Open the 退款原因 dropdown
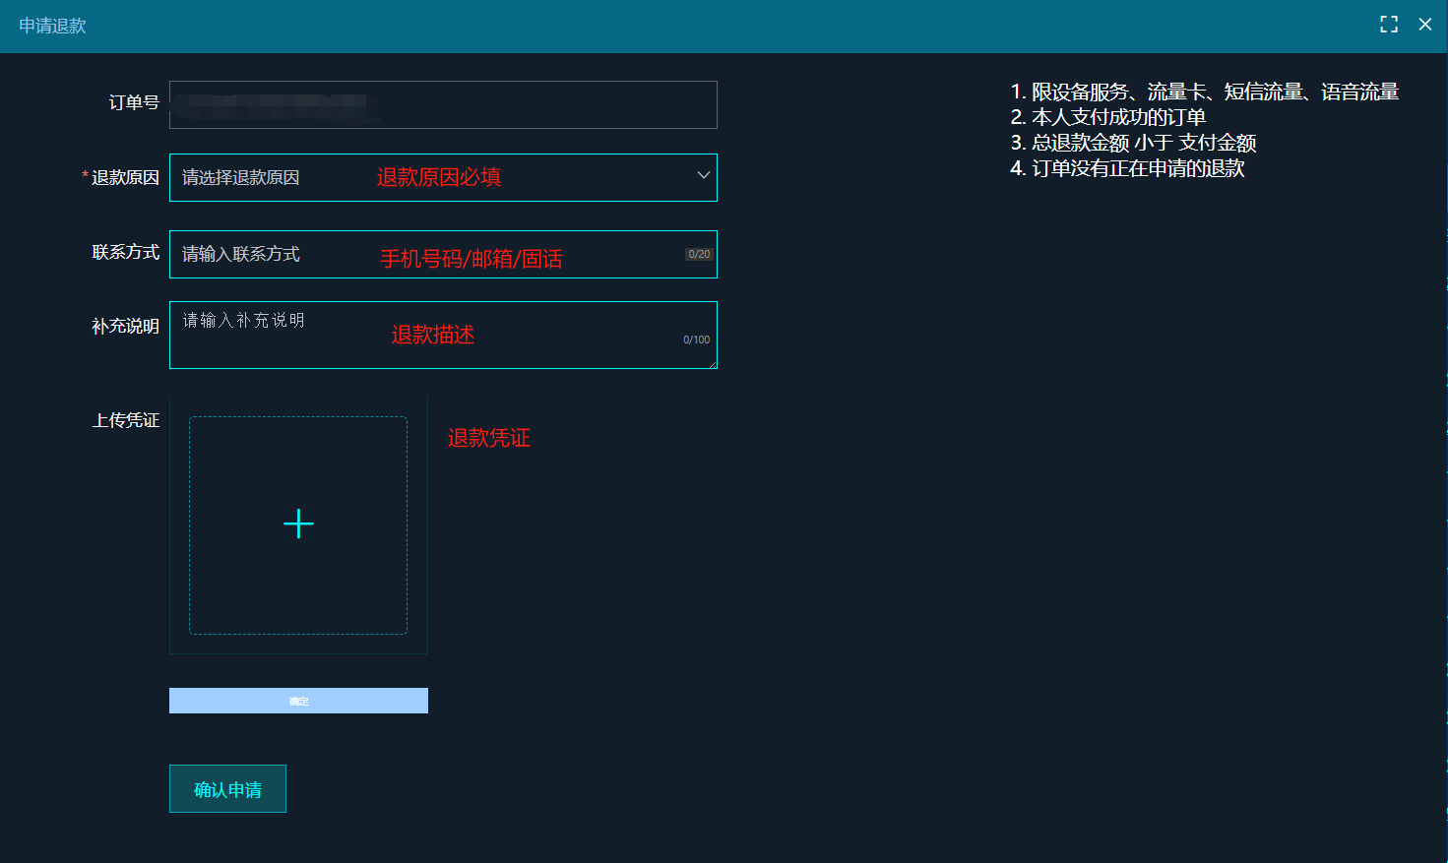The width and height of the screenshot is (1448, 863). point(443,177)
